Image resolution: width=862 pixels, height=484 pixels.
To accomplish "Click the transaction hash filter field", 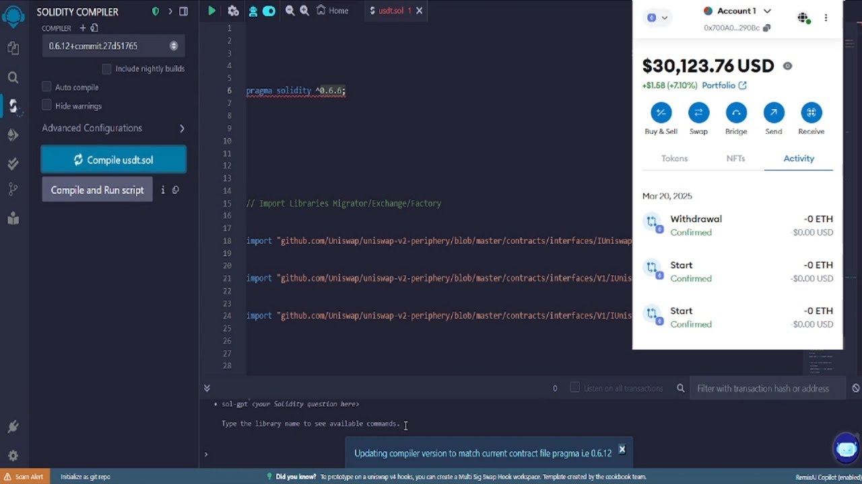I will (768, 389).
